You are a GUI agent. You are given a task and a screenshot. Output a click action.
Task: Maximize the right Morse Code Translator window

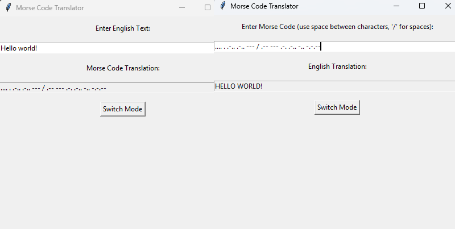[422, 6]
